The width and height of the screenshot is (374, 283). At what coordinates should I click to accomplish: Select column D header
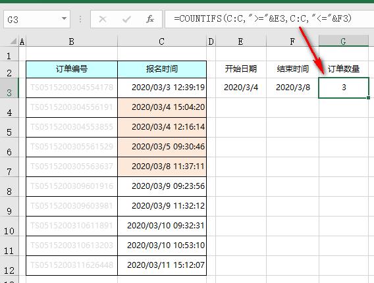(x=211, y=41)
